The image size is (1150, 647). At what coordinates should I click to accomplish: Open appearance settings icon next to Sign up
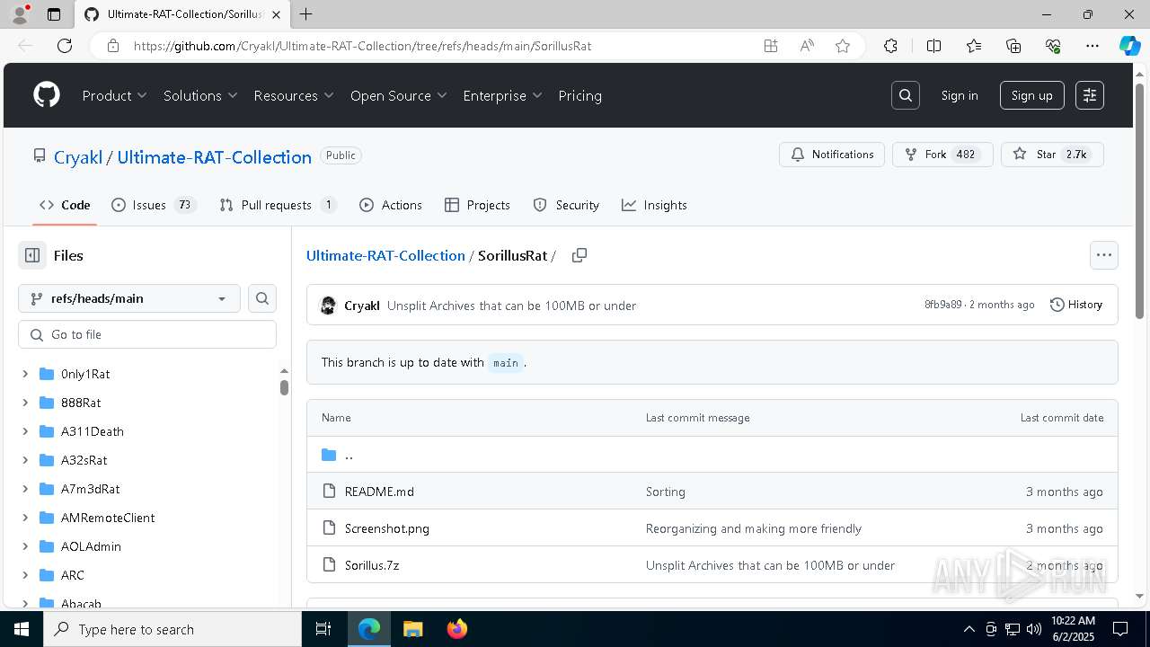[1090, 95]
